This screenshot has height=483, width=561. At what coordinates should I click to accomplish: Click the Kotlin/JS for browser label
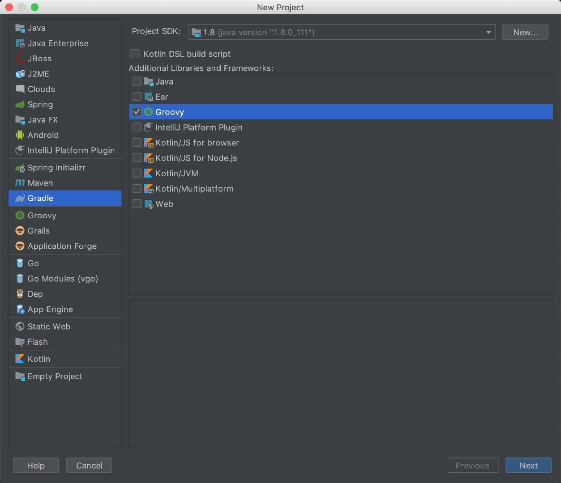click(197, 143)
